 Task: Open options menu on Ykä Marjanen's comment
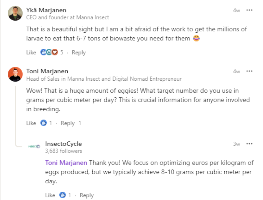click(249, 10)
